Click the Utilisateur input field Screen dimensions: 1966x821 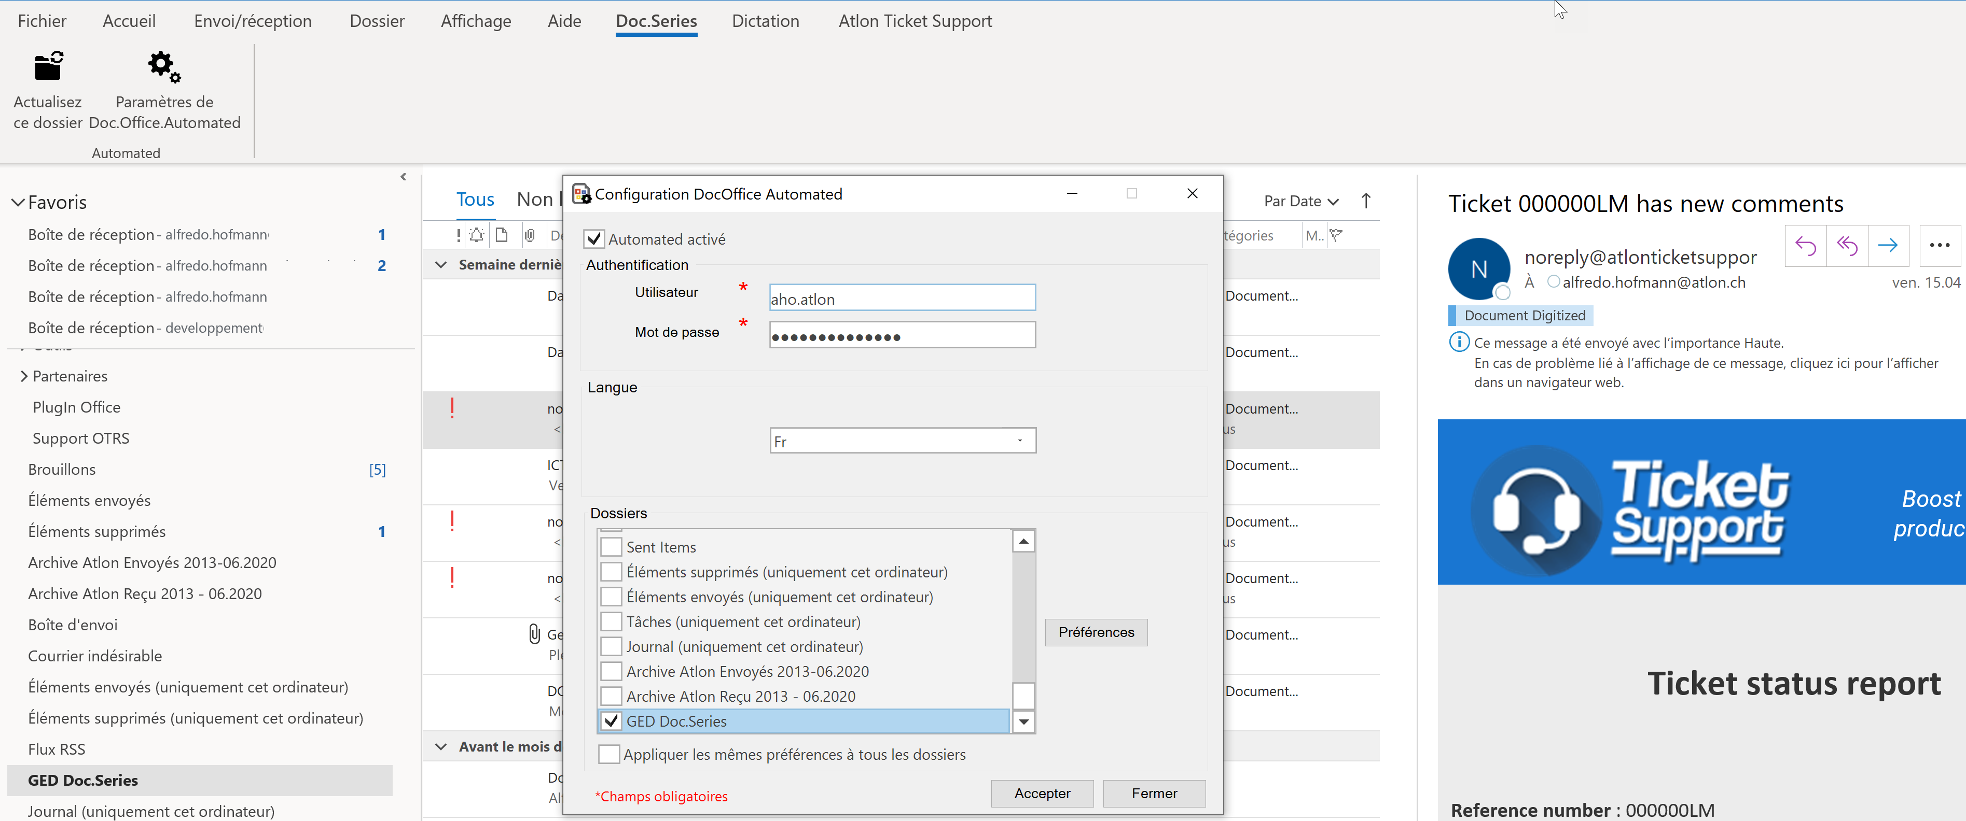pos(902,298)
